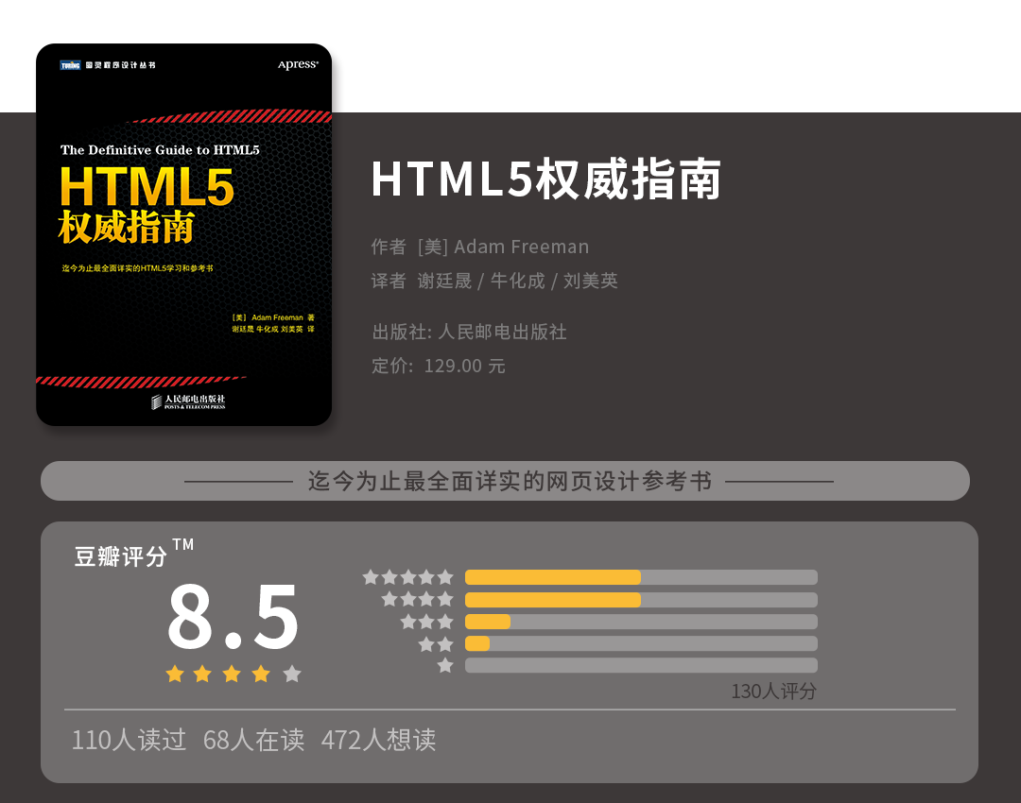Click the five-star rating icons row
The height and width of the screenshot is (803, 1021).
point(407,577)
